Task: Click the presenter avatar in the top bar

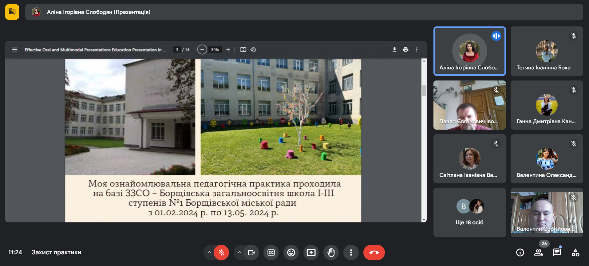Action: click(x=36, y=12)
